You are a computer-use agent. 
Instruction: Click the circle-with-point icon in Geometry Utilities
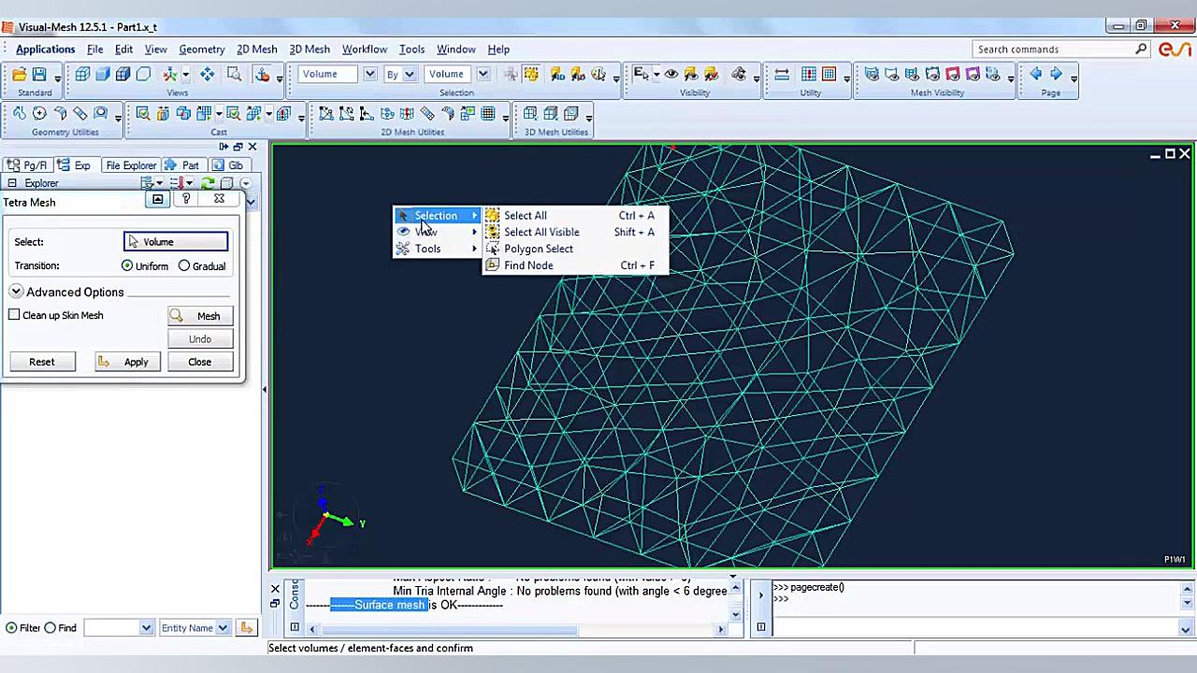39,113
